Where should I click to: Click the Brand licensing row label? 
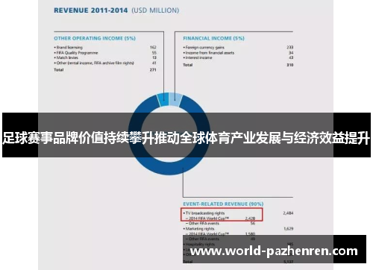[69, 47]
